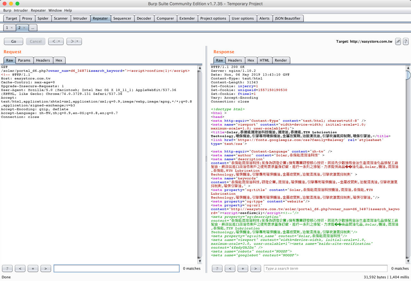Screen dimensions: 411x281
Task: Click response pane scroll-down arrow
Action: pyautogui.click(x=408, y=261)
